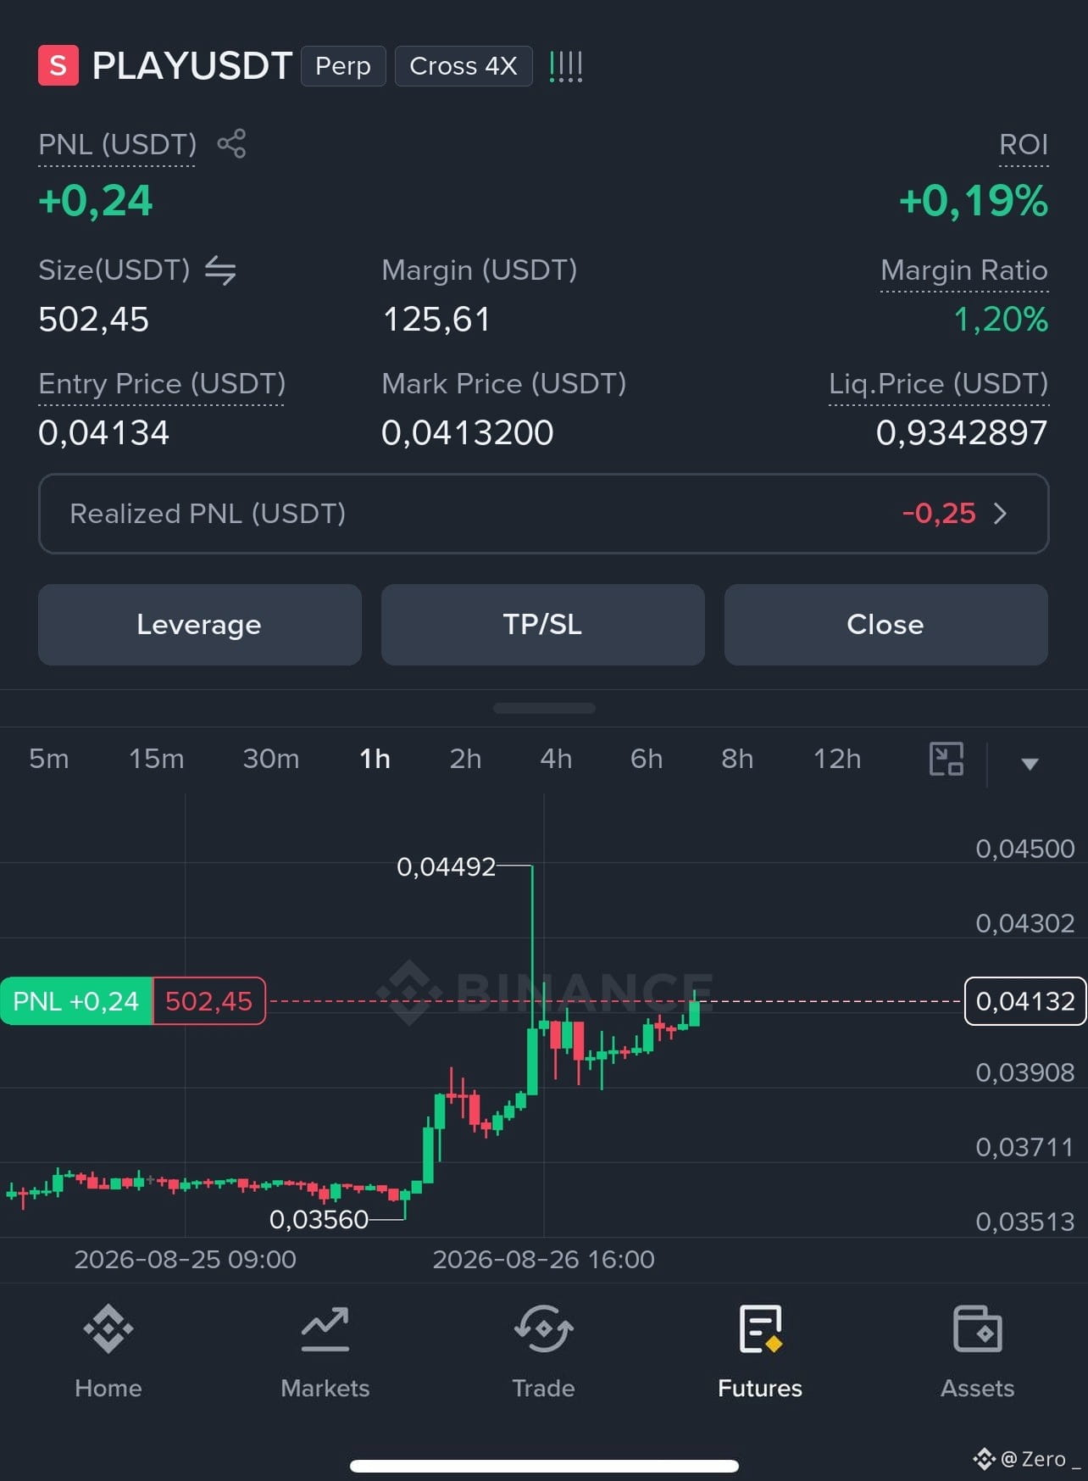Viewport: 1088px width, 1481px height.
Task: Go to Markets tab
Action: click(325, 1351)
